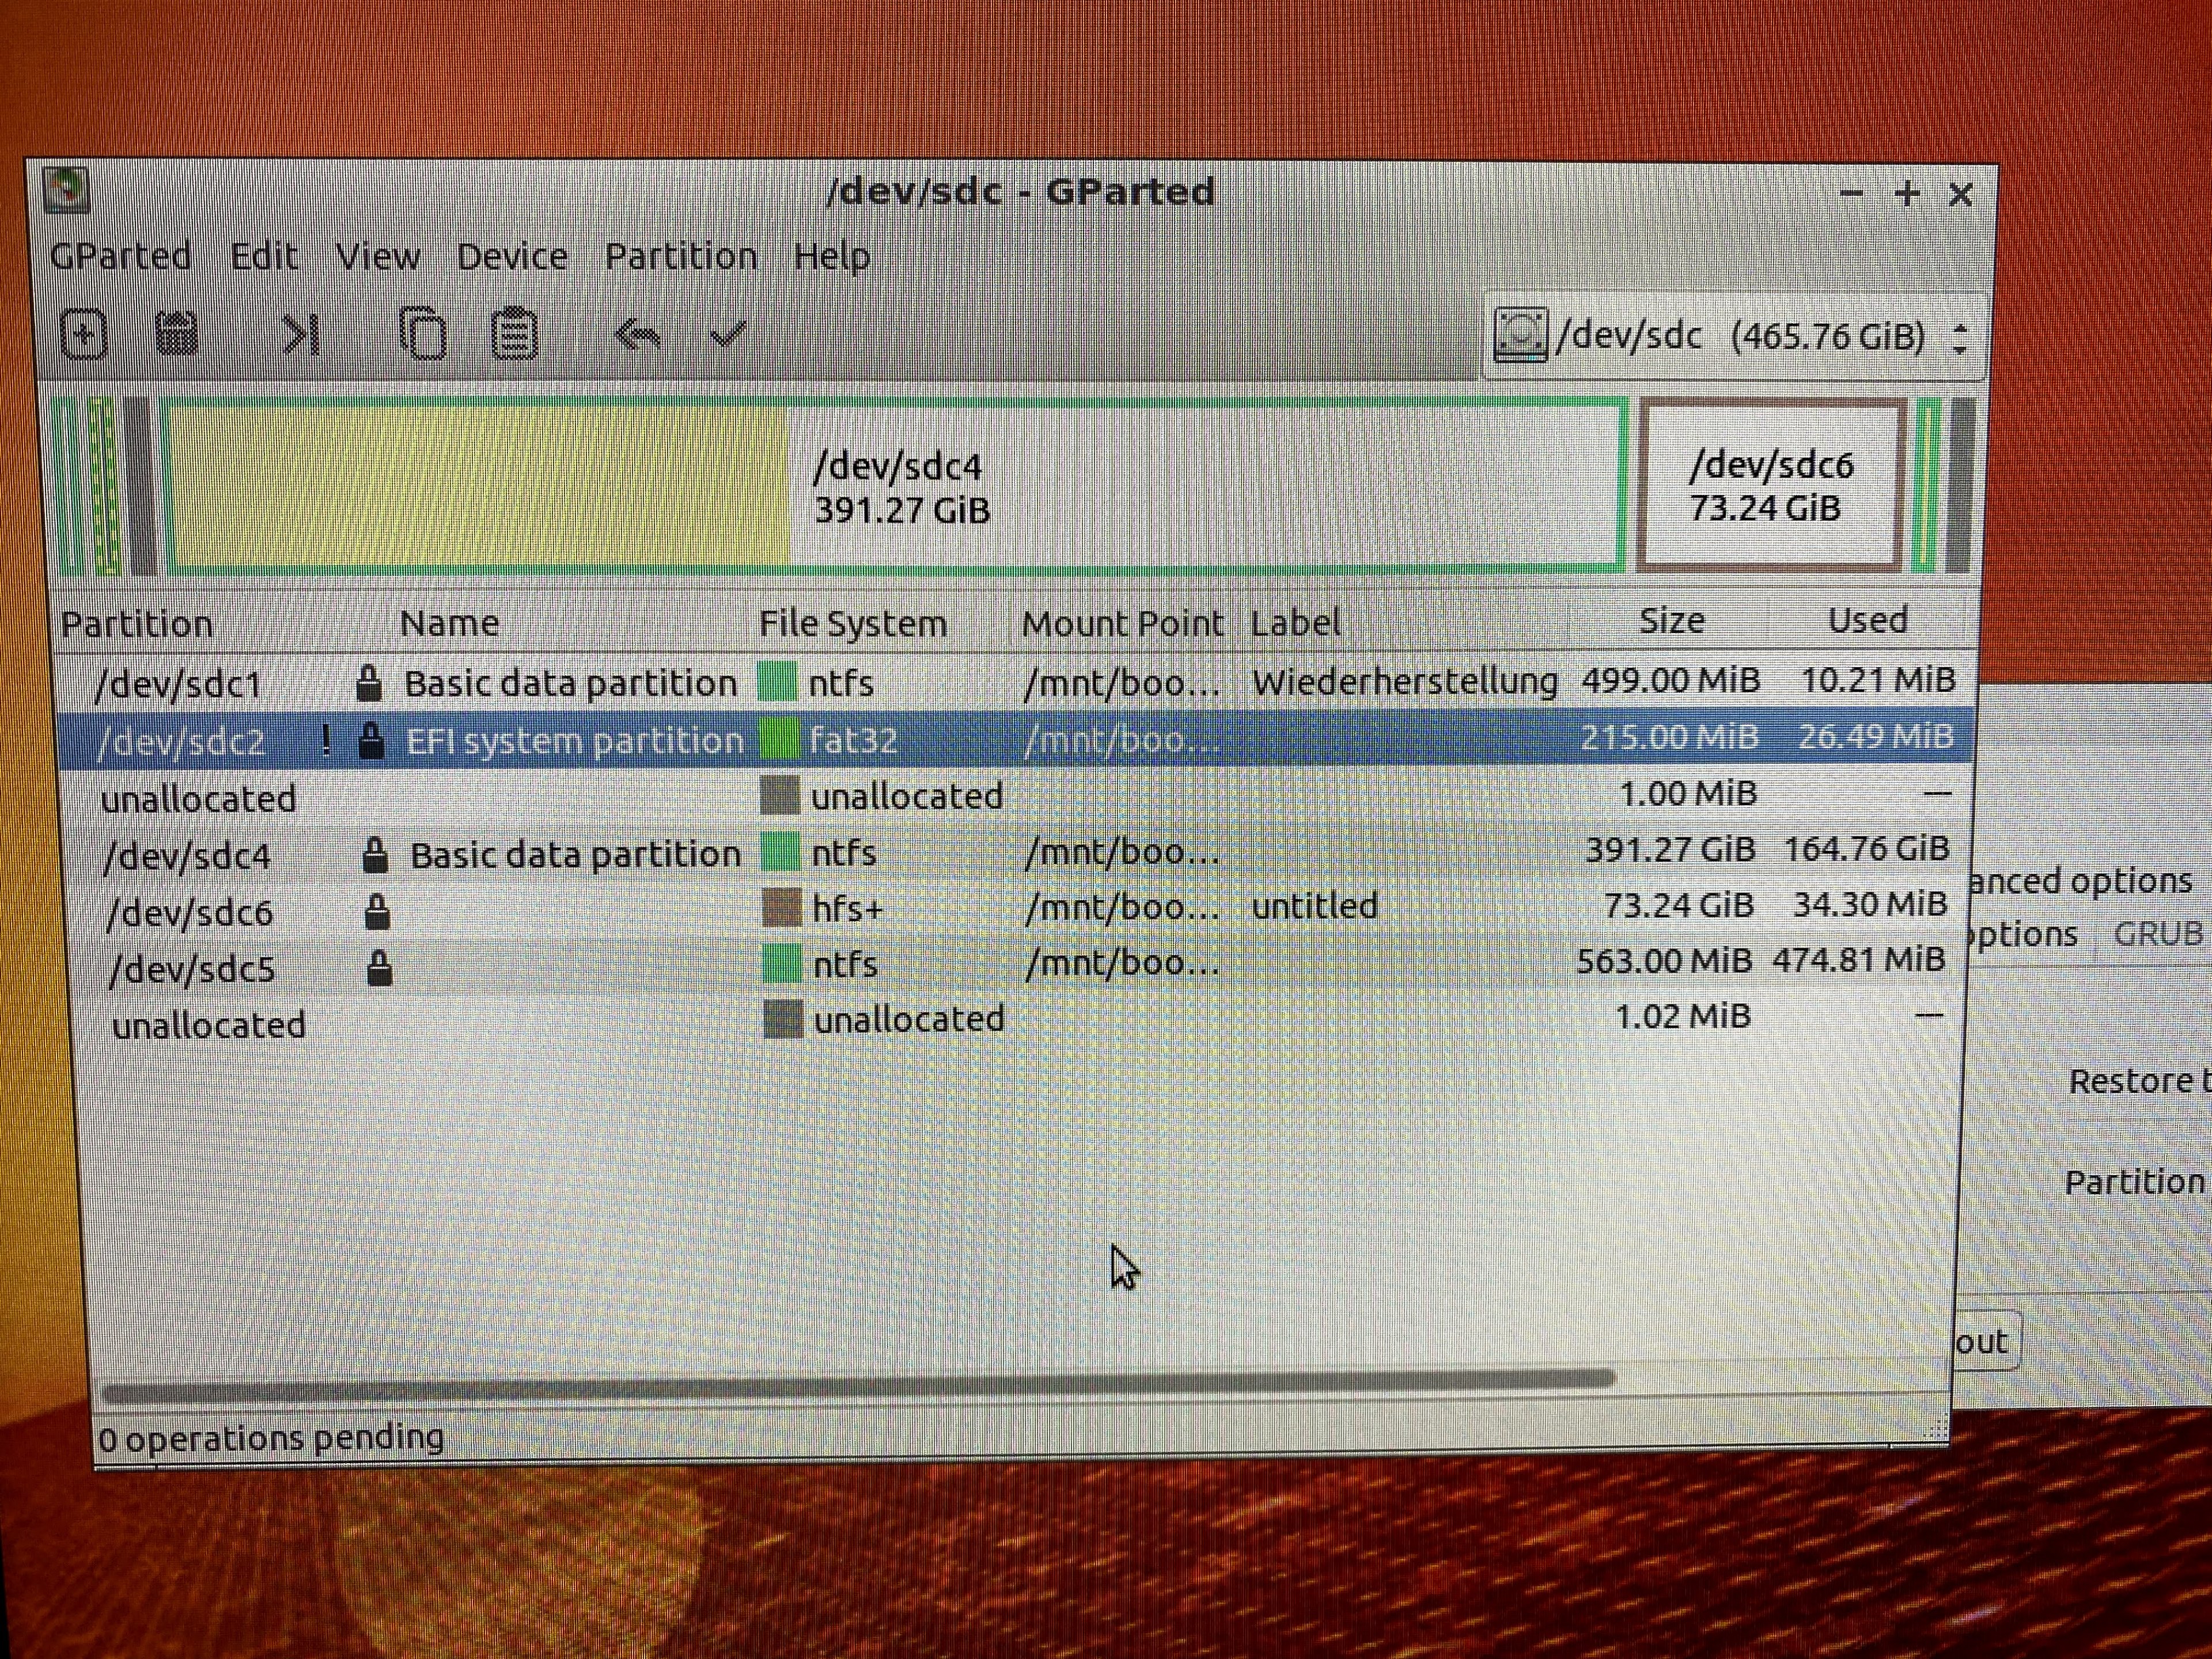The height and width of the screenshot is (1659, 2212).
Task: Open the Partition menu
Action: click(680, 257)
